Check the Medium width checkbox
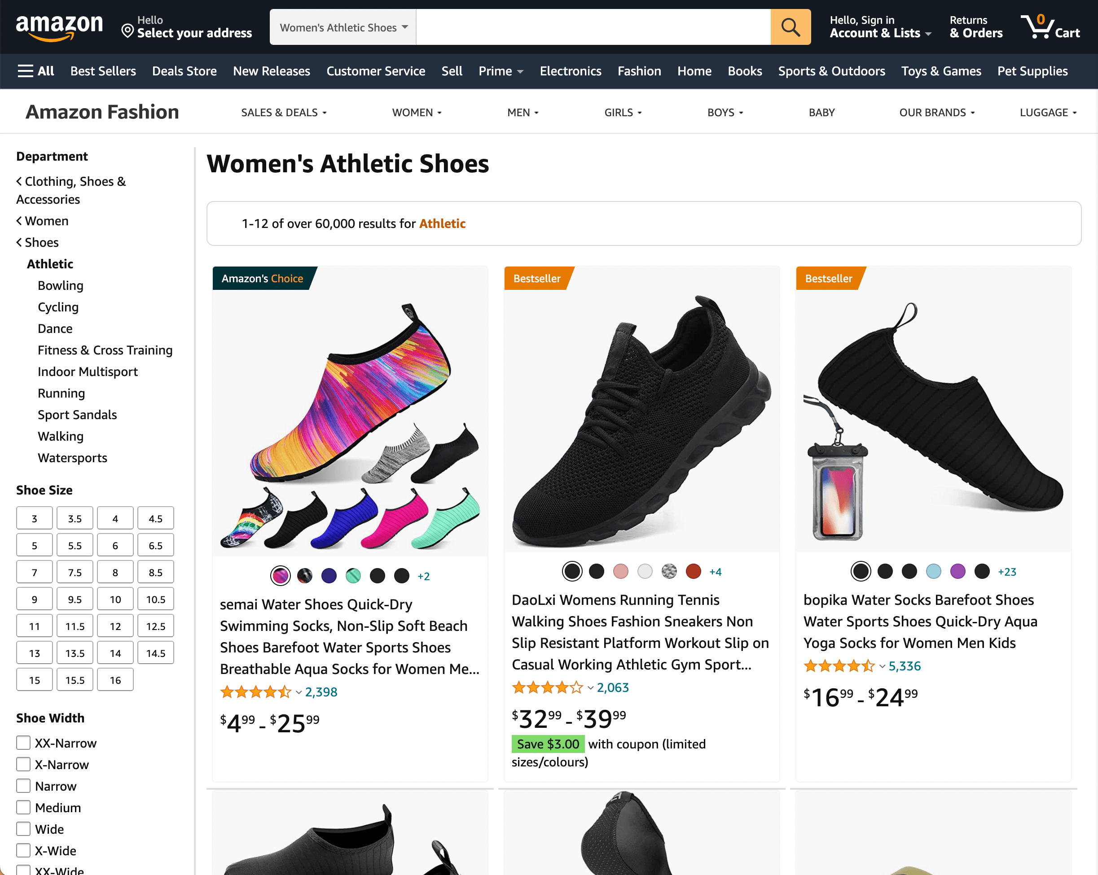 click(x=23, y=807)
